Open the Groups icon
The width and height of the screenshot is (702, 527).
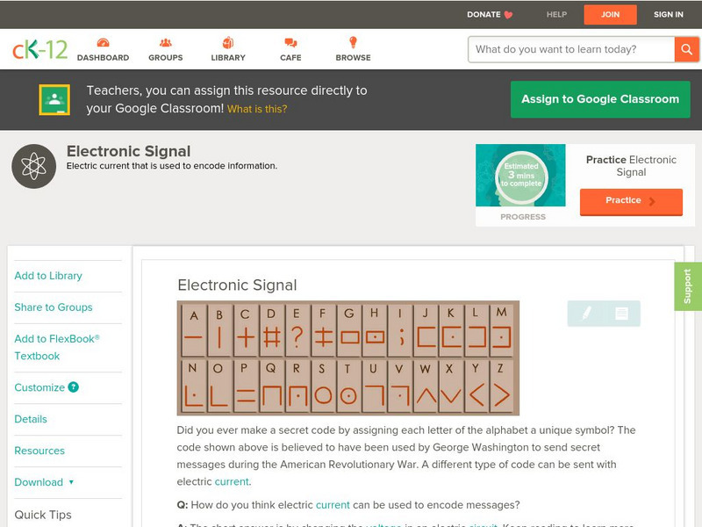click(x=165, y=43)
